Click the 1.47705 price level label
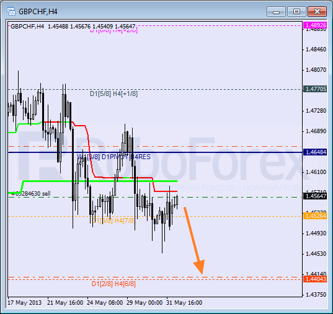This screenshot has width=333, height=314. 315,89
